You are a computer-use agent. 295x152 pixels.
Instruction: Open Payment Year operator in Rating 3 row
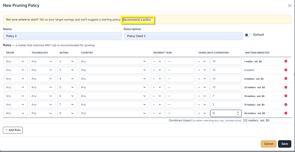tap(158, 70)
